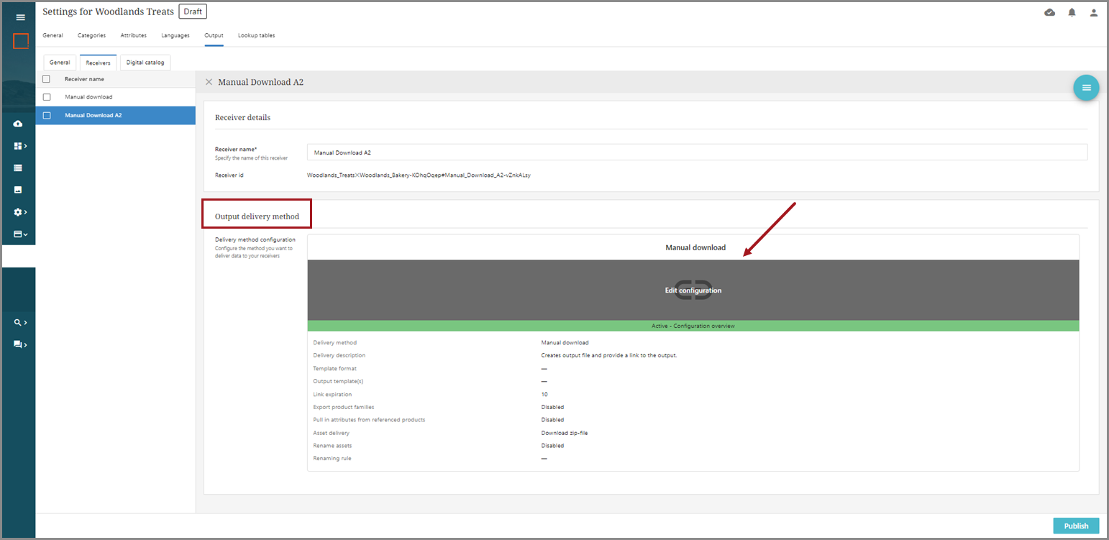
Task: Expand the dashboard sidebar submenu
Action: [20, 146]
